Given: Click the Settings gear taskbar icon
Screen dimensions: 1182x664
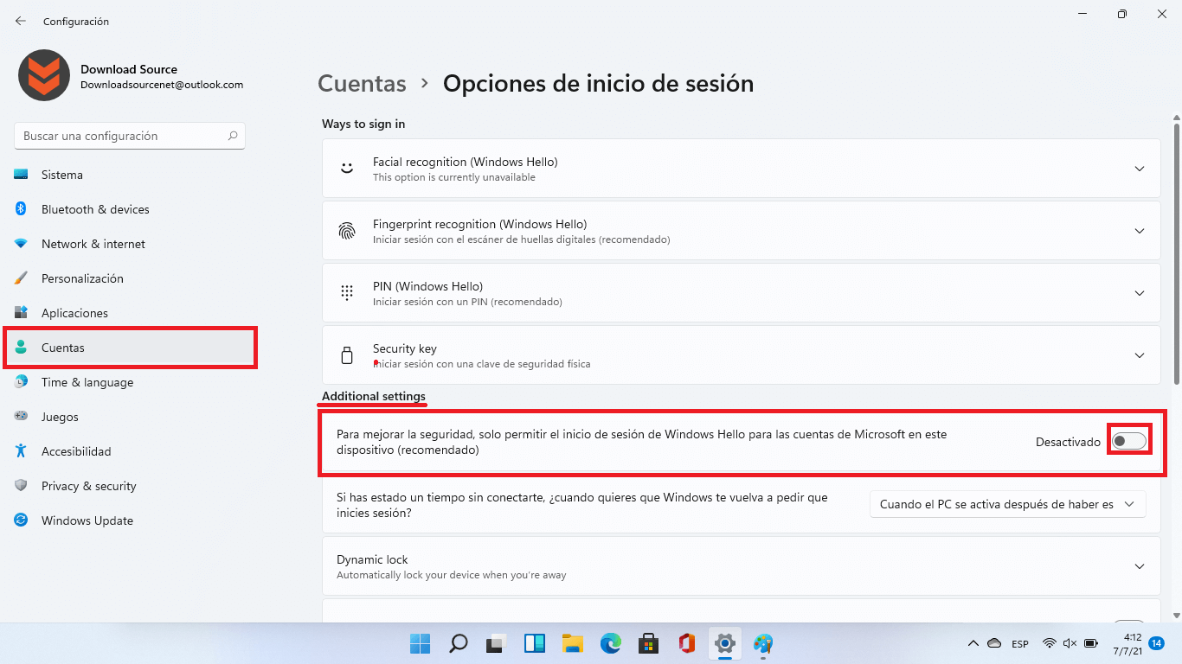Looking at the screenshot, I should coord(725,643).
